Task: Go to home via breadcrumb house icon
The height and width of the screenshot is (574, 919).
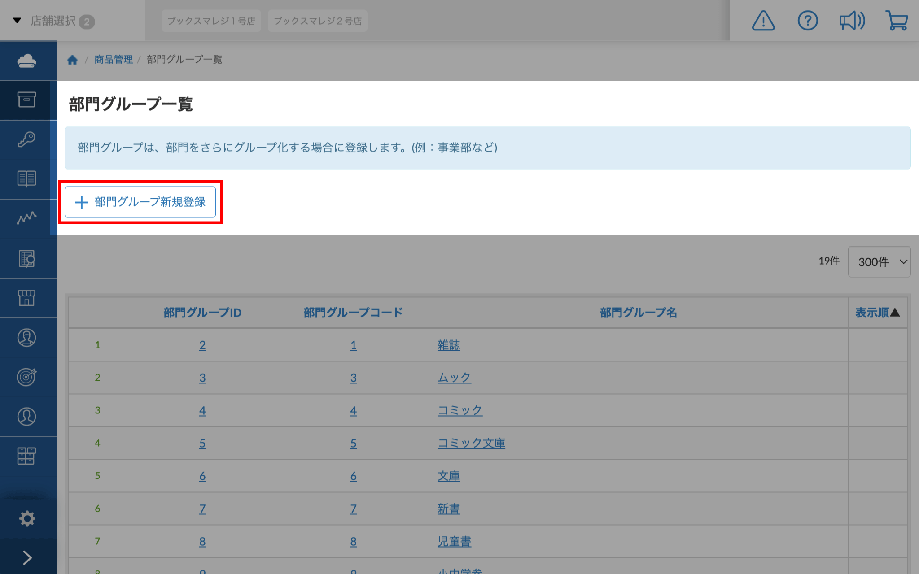Action: coord(72,60)
